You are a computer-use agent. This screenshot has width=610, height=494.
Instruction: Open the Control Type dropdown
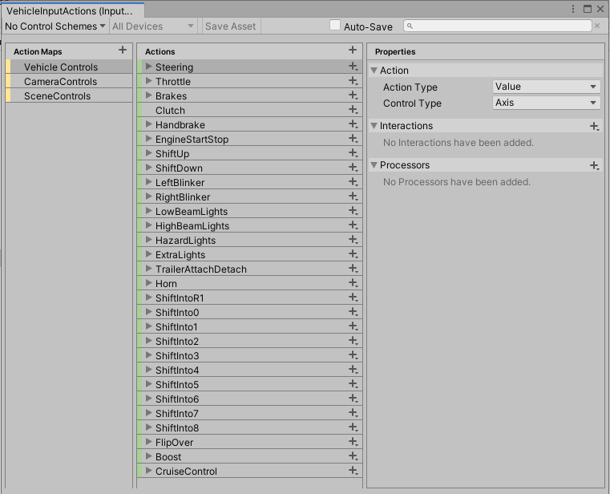546,103
